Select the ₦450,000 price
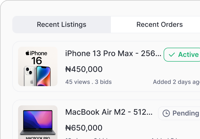The image size is (200, 139). click(x=84, y=69)
